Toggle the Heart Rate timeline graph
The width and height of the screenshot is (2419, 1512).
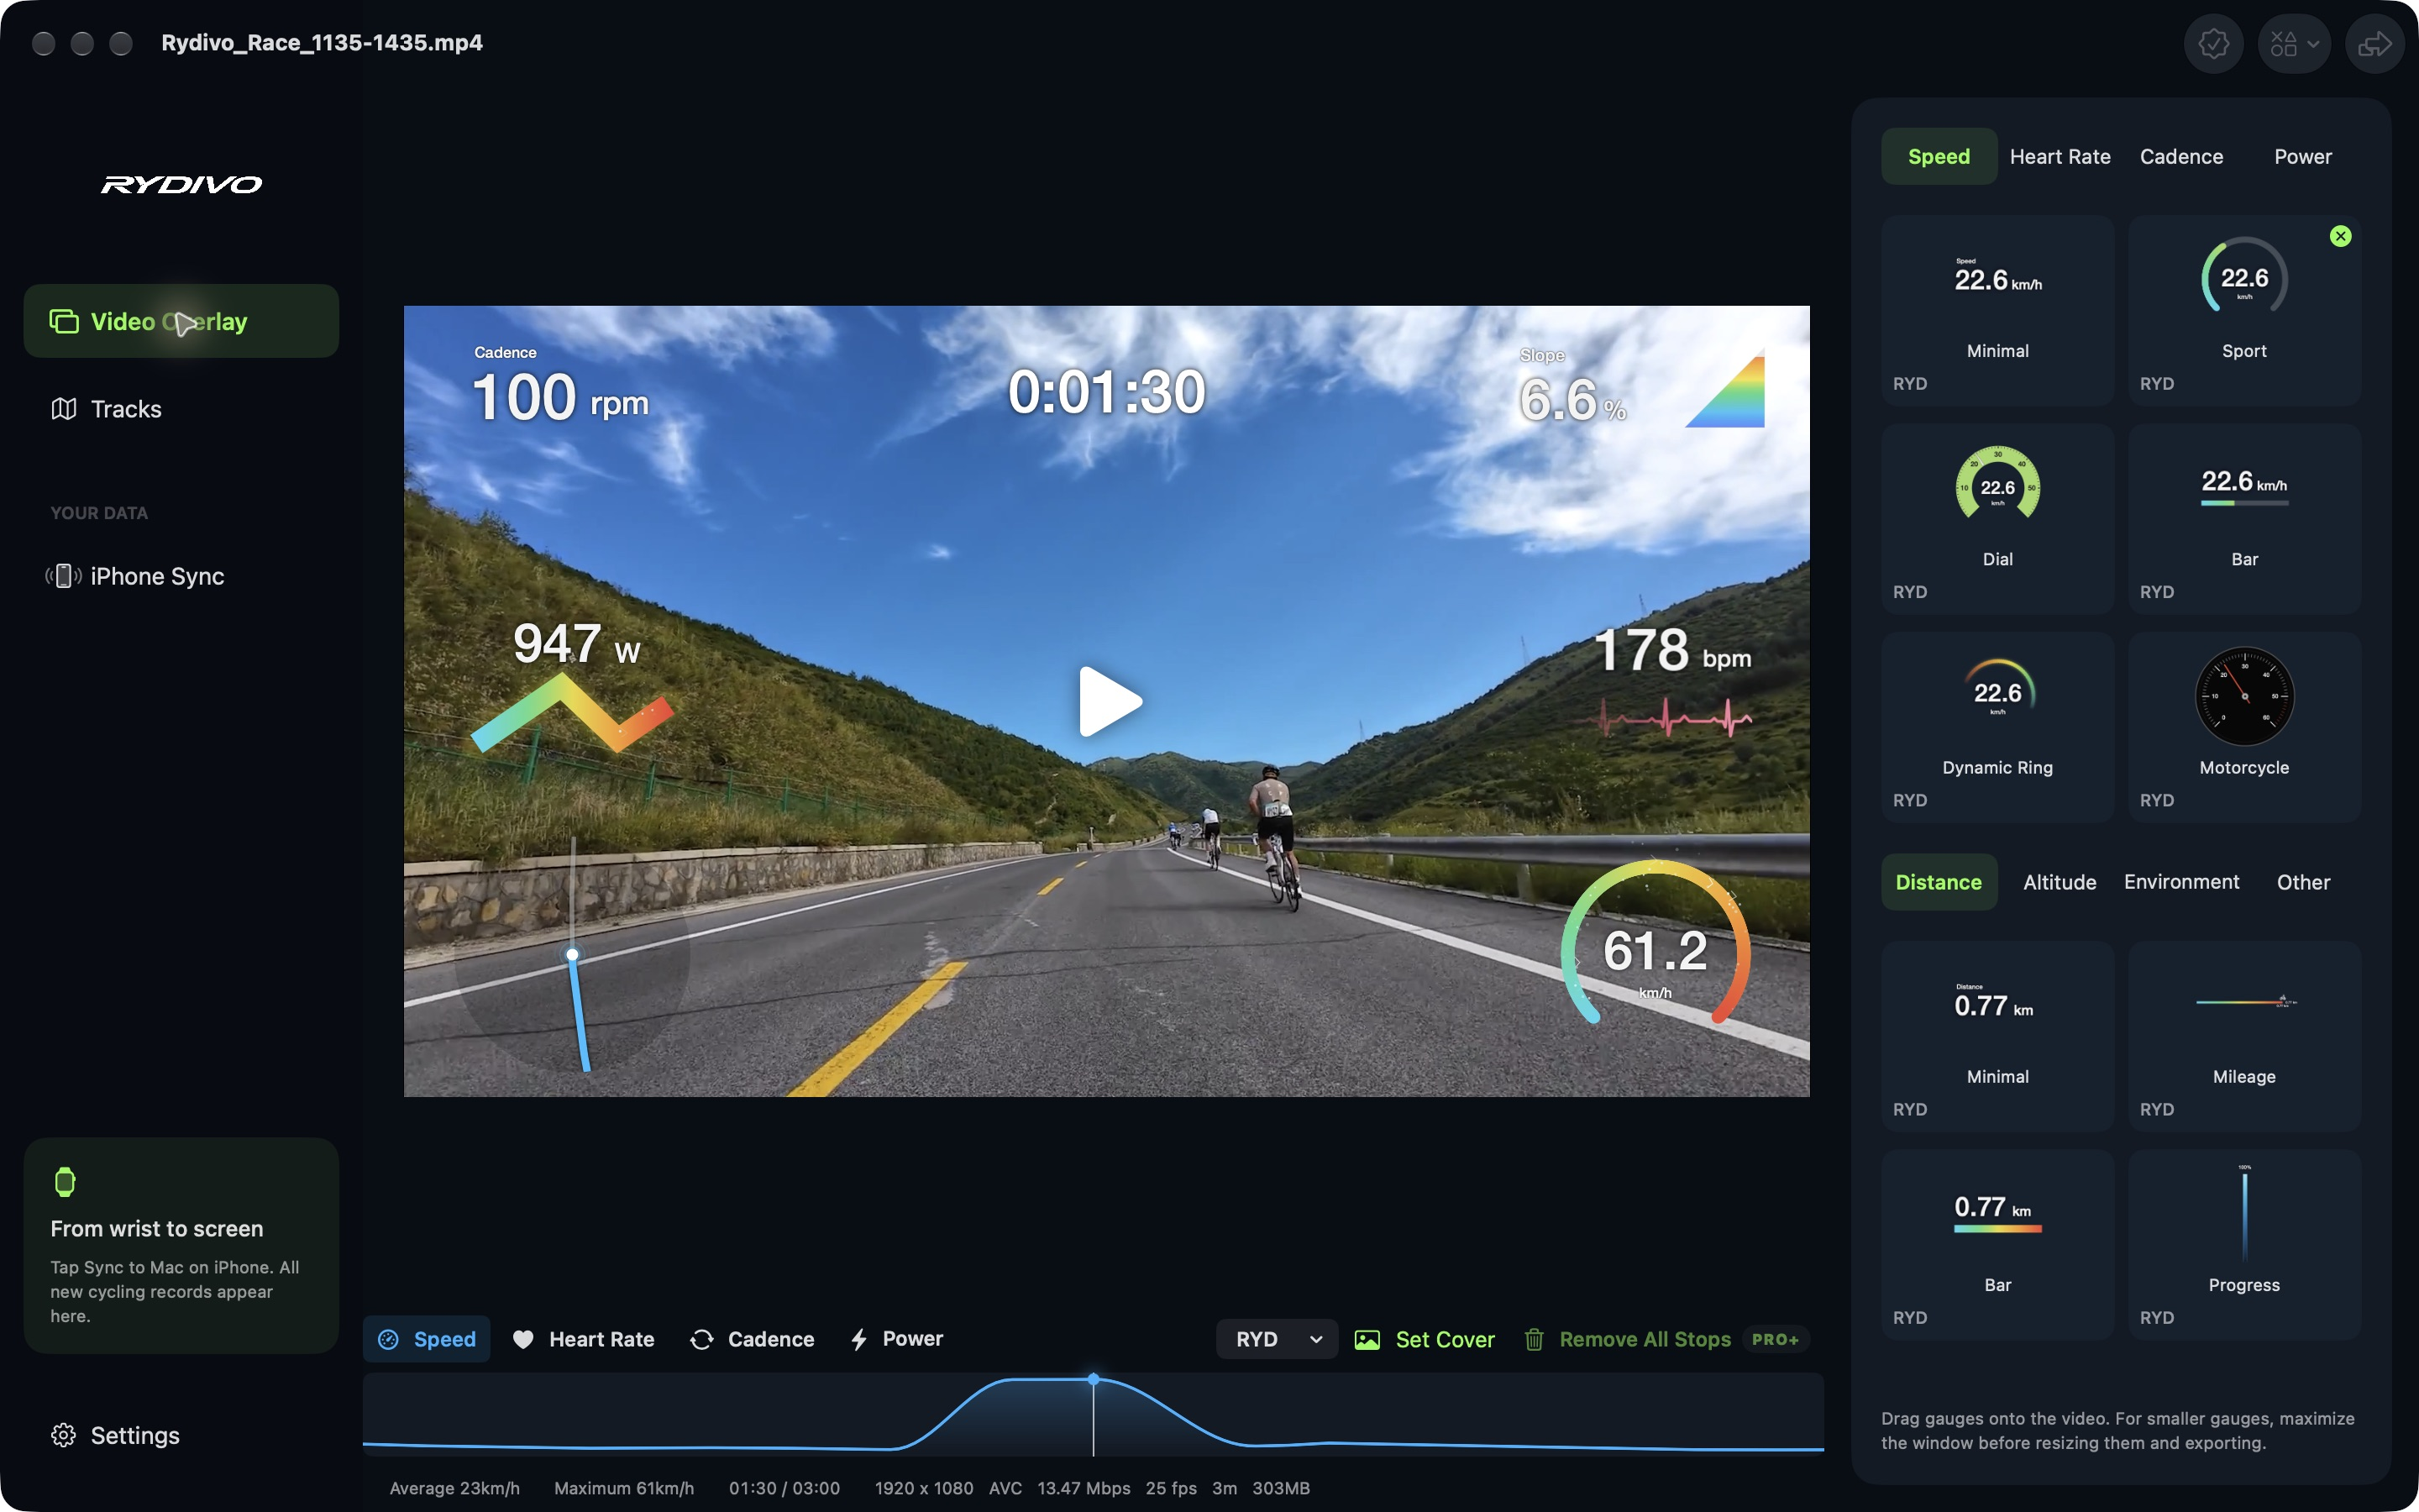click(x=584, y=1339)
